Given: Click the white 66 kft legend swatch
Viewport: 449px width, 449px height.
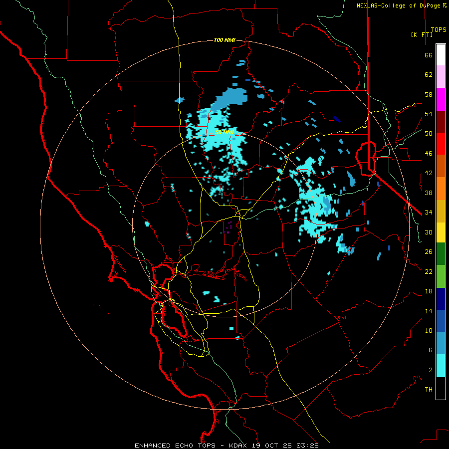Looking at the screenshot, I should (441, 55).
